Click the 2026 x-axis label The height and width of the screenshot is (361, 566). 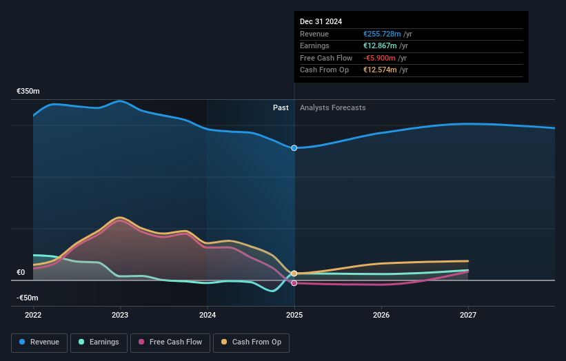[x=381, y=315]
